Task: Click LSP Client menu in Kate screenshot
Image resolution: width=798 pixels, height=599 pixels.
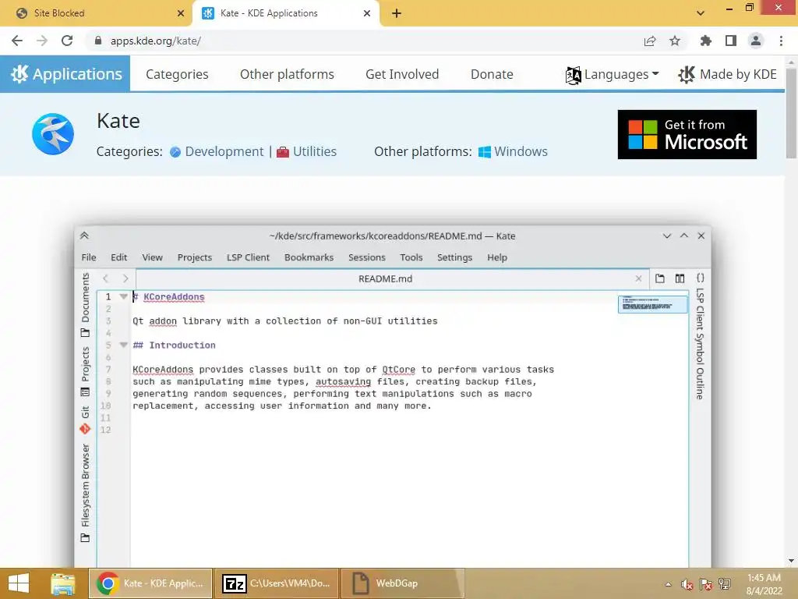Action: [x=248, y=257]
